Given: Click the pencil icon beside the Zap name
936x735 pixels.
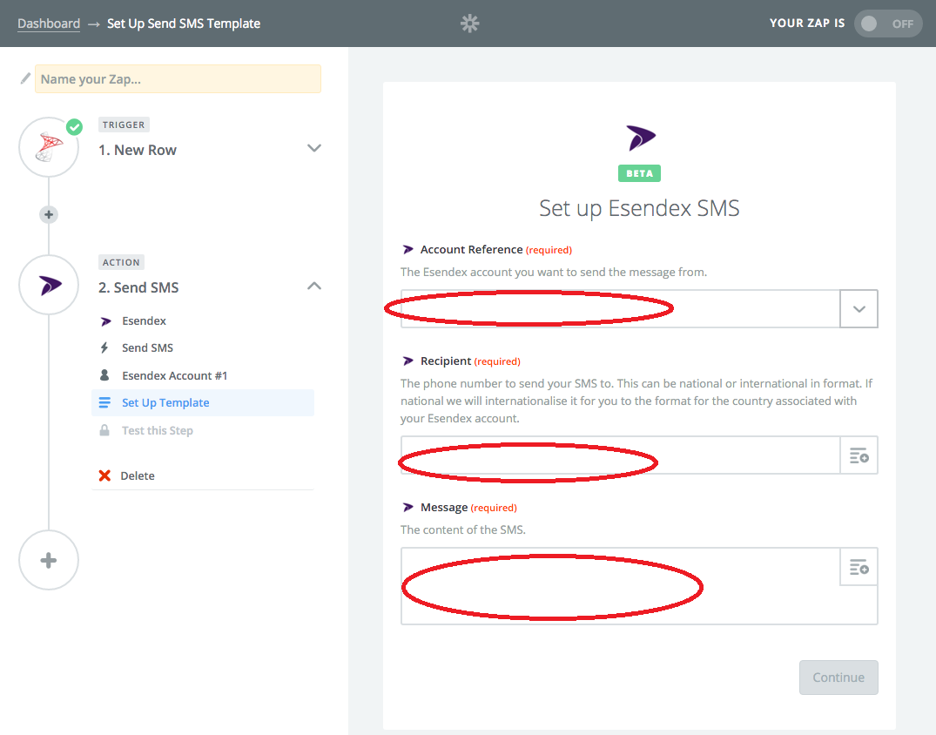Looking at the screenshot, I should (25, 79).
